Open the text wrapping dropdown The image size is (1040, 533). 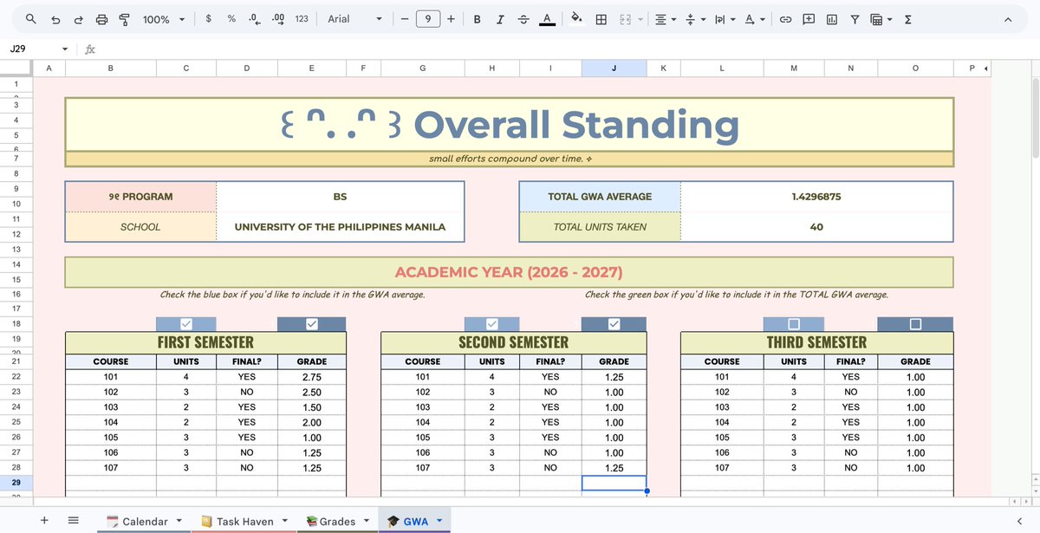click(x=724, y=19)
